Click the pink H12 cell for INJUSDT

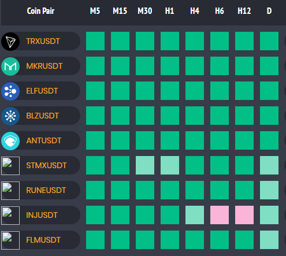pos(244,215)
